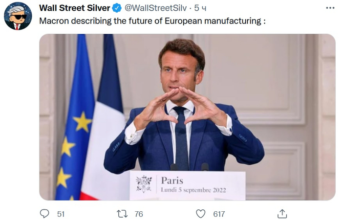342x223 pixels.
Task: Click the reply count 51
Action: coord(61,214)
